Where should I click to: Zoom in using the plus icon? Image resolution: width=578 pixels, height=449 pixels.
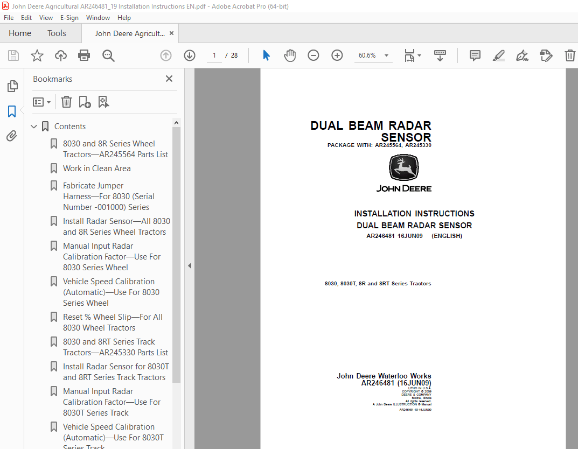(x=337, y=55)
